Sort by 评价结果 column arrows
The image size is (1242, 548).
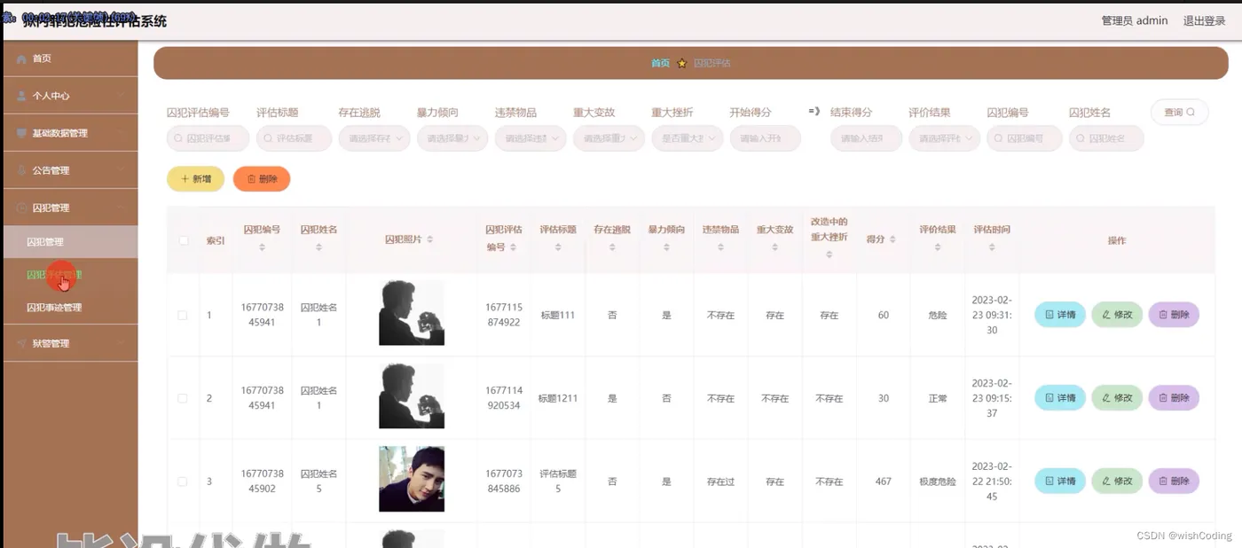938,247
